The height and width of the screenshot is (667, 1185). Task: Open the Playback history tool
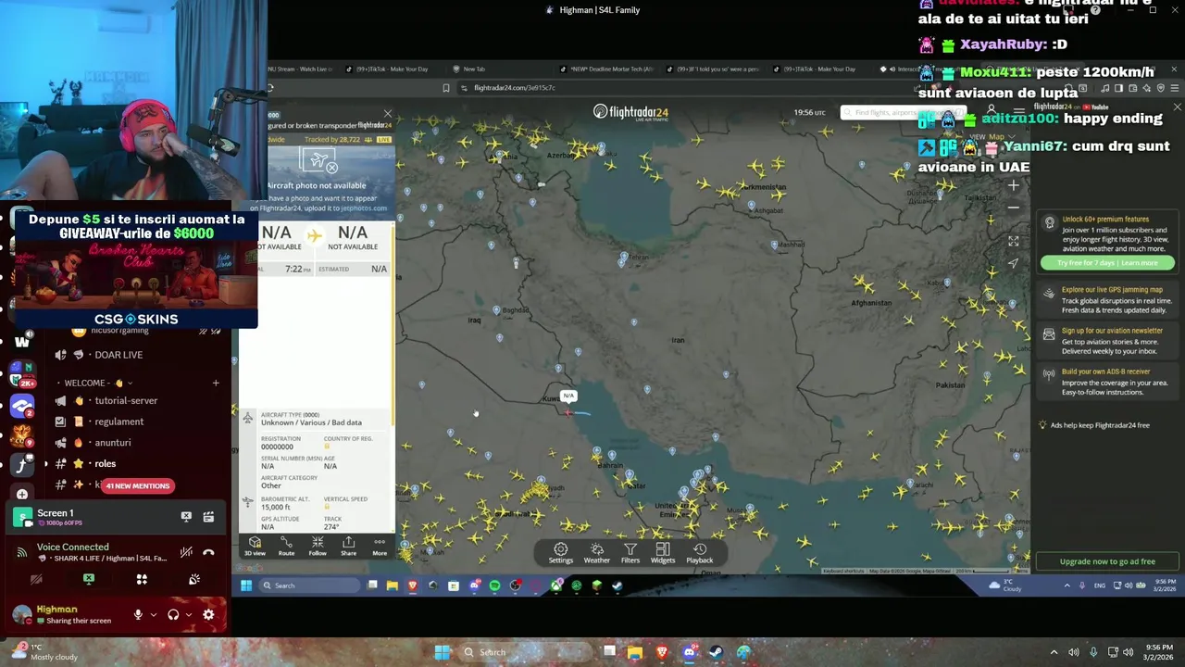coord(699,553)
